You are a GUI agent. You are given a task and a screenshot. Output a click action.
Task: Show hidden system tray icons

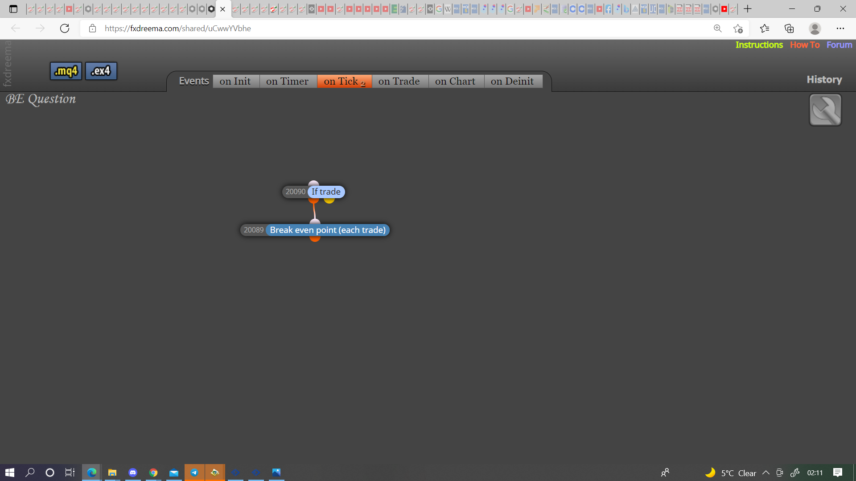coord(766,473)
